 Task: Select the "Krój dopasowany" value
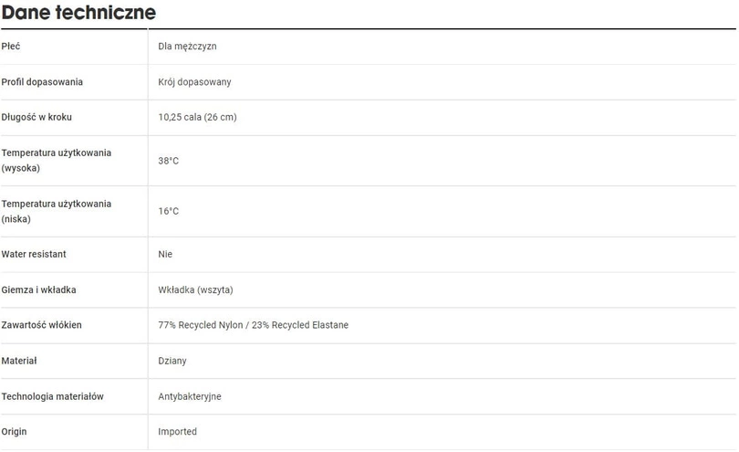coord(194,82)
